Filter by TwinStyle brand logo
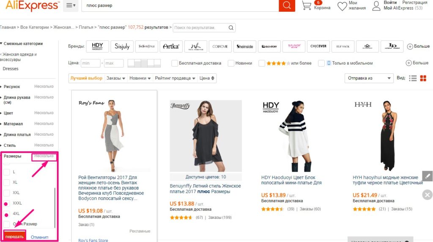The image size is (433, 242). 147,46
